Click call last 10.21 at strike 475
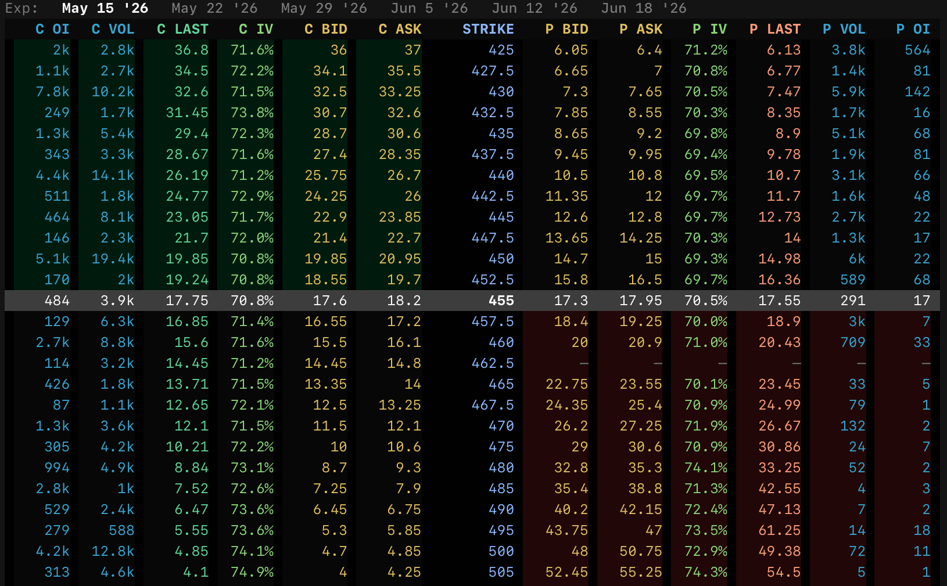 186,447
